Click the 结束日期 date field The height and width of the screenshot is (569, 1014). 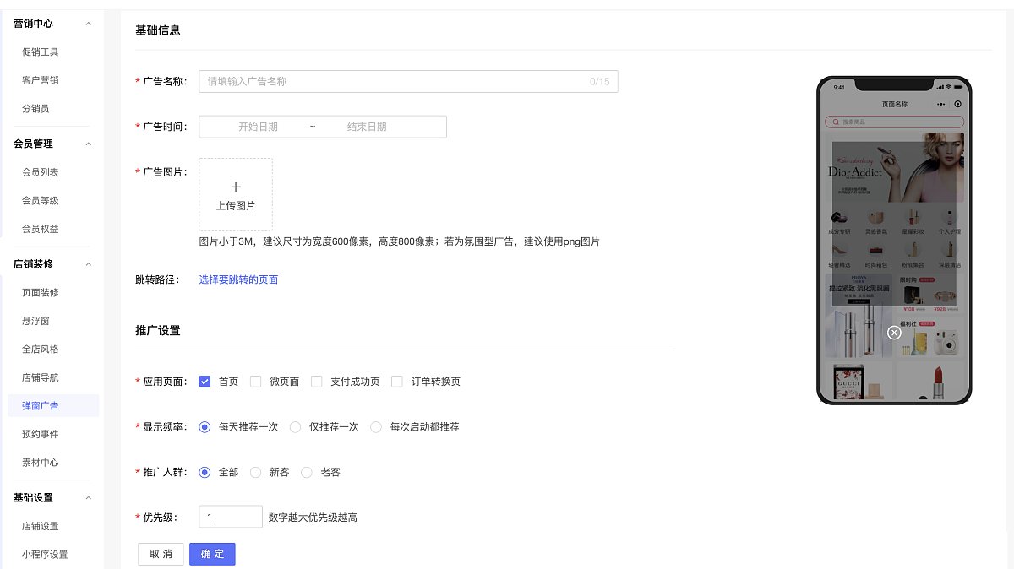367,127
